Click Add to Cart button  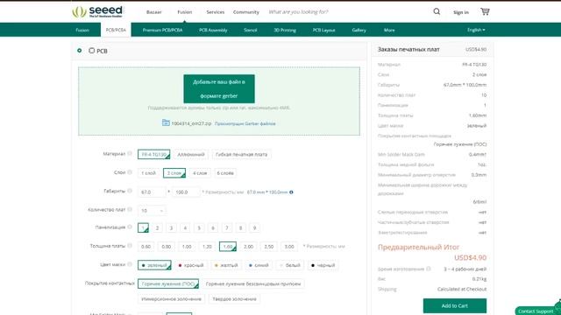[455, 305]
